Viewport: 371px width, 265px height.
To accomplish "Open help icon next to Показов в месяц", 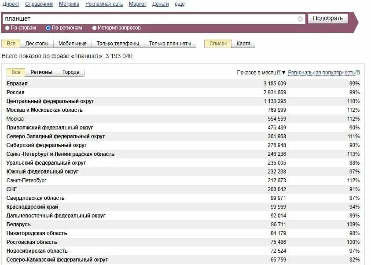I will (x=279, y=72).
